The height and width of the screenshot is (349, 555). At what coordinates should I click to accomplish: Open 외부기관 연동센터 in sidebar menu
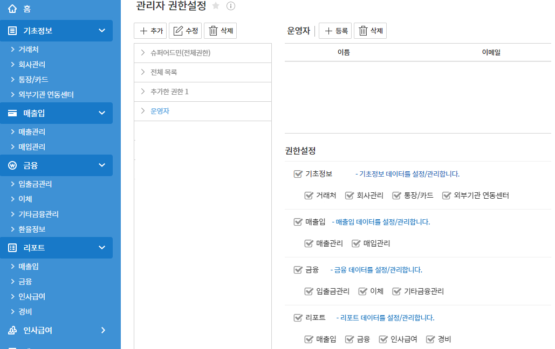46,95
